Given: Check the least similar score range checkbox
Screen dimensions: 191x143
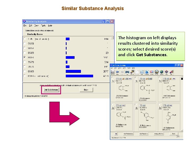Looking at the screenshot, I should coord(24,76).
